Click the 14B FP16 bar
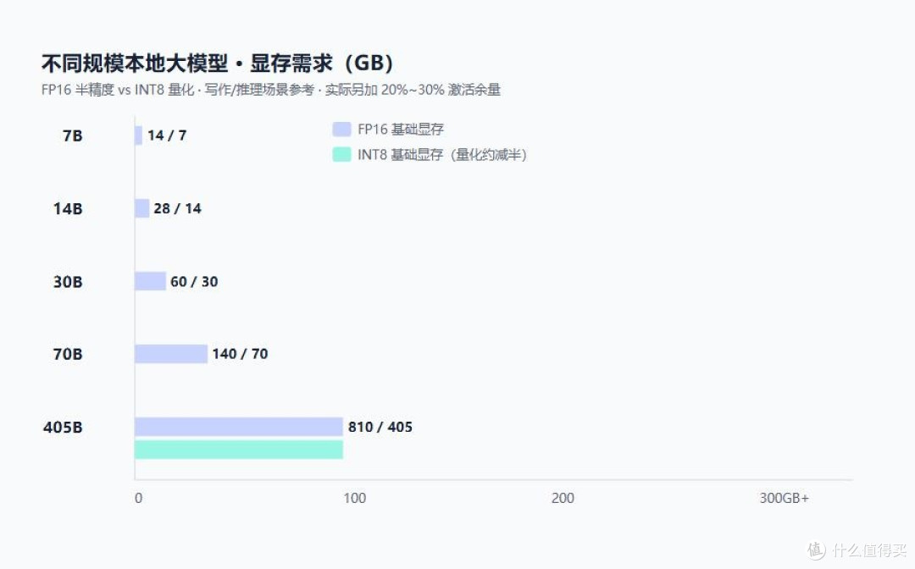915x569 pixels. pyautogui.click(x=141, y=208)
